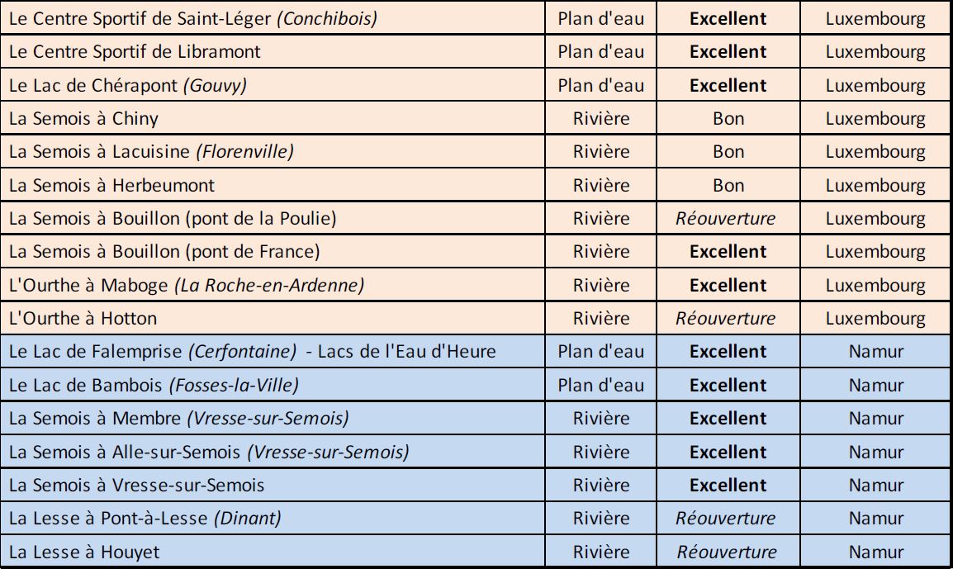Click 'Luxembourg' in the Saint-Léger row
Viewport: 953px width, 569px height.
point(875,18)
